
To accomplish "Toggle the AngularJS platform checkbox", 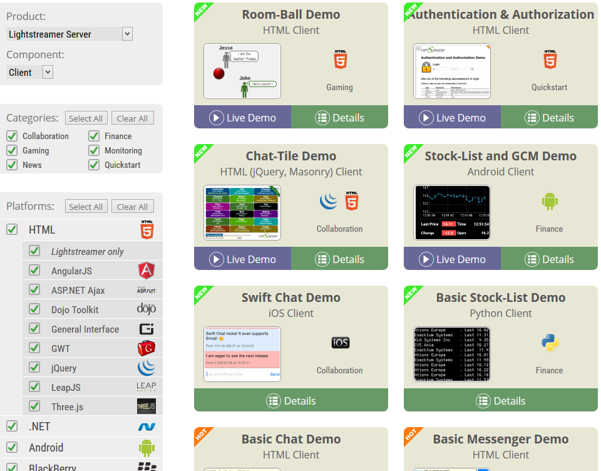I will (x=34, y=270).
